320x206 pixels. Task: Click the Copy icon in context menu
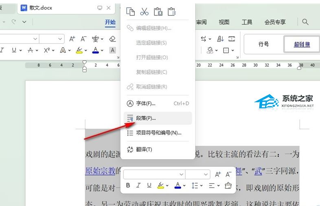coord(130,11)
